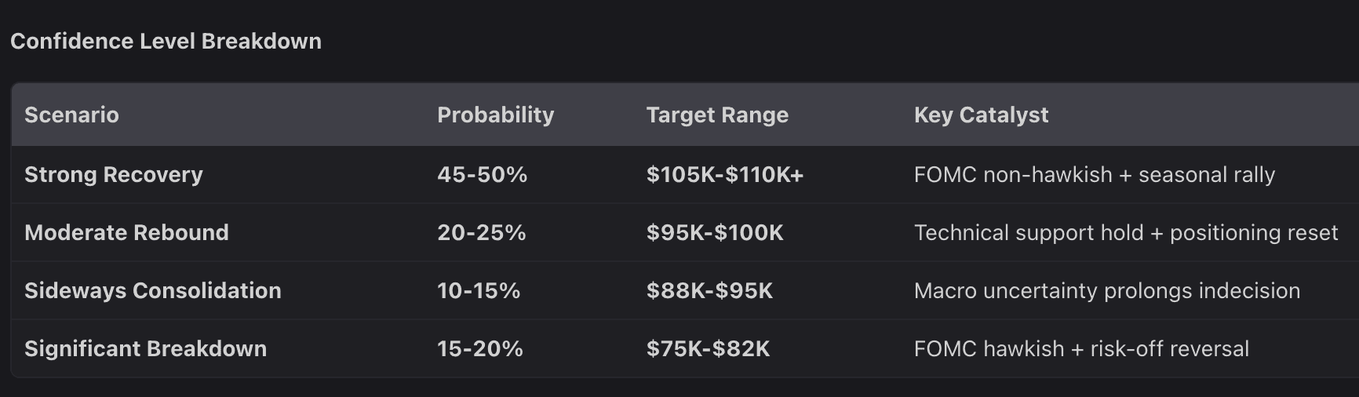Viewport: 1359px width, 397px height.
Task: Select the Sideways Consolidation scenario cell
Action: (x=152, y=291)
